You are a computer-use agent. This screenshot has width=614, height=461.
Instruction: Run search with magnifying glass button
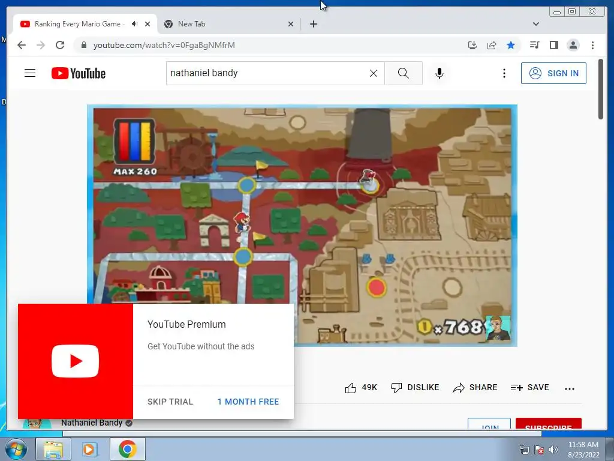[x=404, y=73]
